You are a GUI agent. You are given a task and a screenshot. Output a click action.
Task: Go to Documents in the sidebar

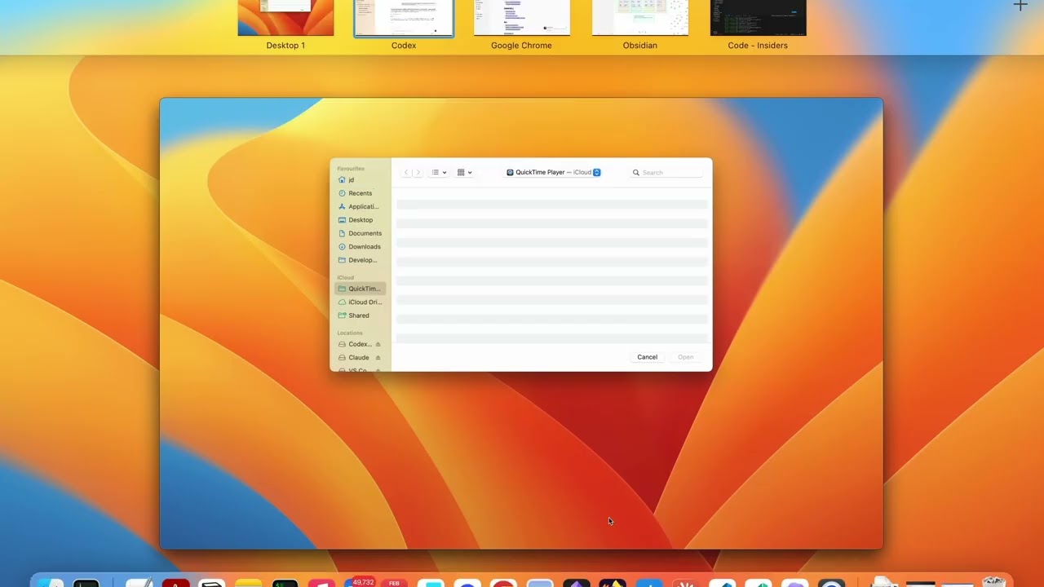pos(360,233)
